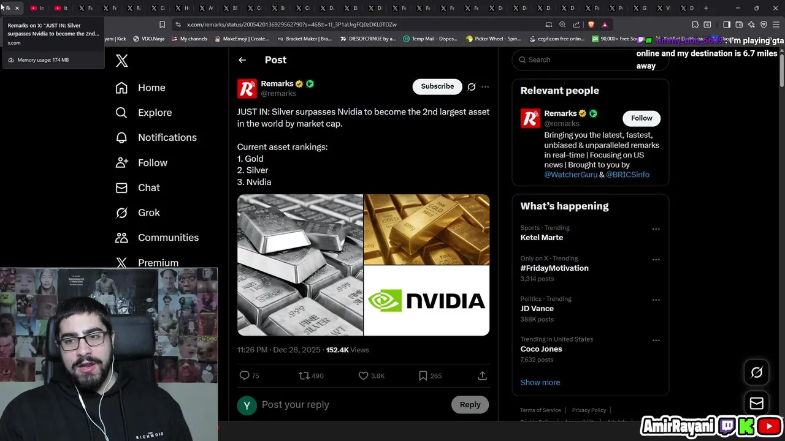
Task: Click the X logo in the sidebar
Action: click(x=121, y=61)
